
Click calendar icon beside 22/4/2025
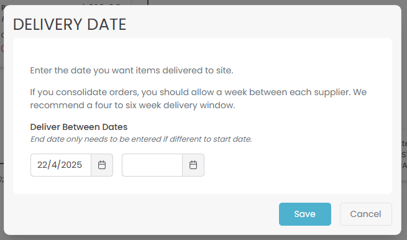102,165
